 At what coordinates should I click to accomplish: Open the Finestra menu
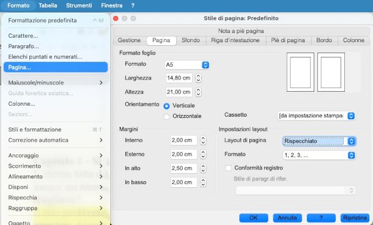tap(111, 6)
